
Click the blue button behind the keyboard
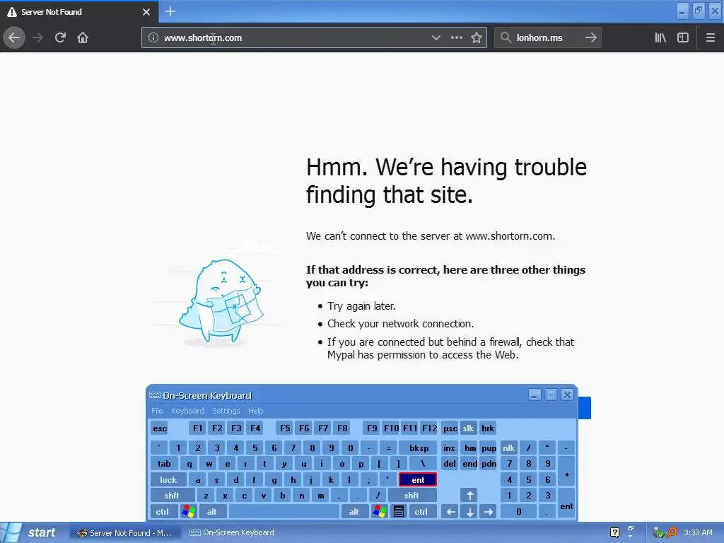click(x=585, y=408)
